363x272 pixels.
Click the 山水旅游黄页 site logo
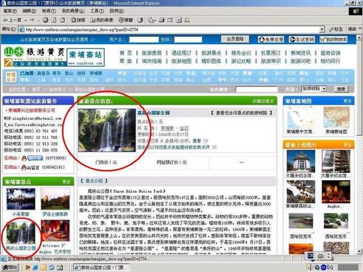(x=34, y=57)
